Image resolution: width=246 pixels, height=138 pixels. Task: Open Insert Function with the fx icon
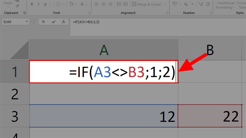(x=63, y=22)
